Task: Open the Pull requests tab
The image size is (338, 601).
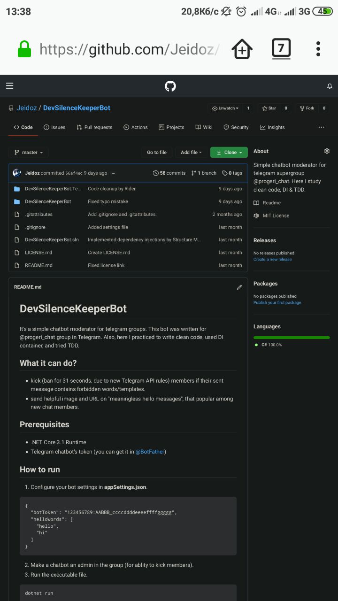Action: [x=94, y=127]
